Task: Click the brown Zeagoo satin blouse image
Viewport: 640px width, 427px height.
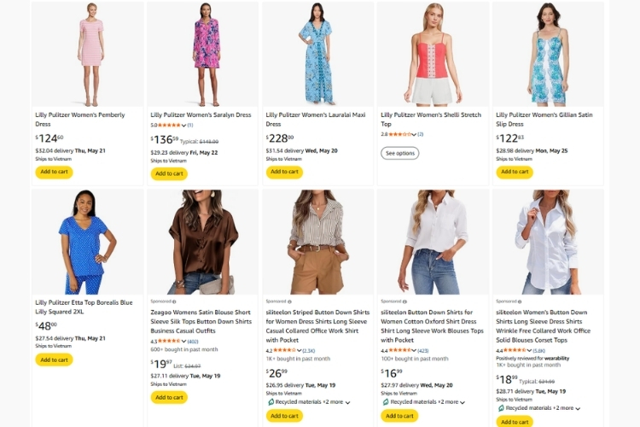Action: [x=202, y=242]
